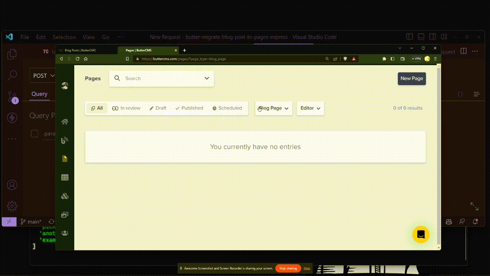Open the browser profile avatar
The height and width of the screenshot is (276, 490).
point(427,59)
